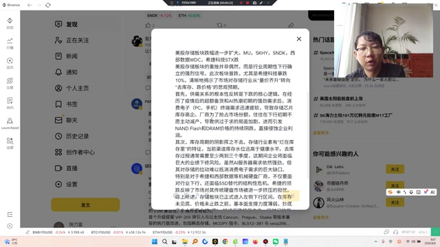Open the Windows Start button
440x247 pixels.
click(x=154, y=242)
